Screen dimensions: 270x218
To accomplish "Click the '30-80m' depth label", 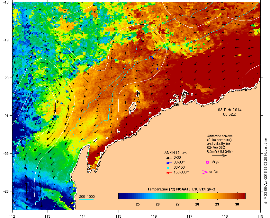I will click(x=179, y=162).
